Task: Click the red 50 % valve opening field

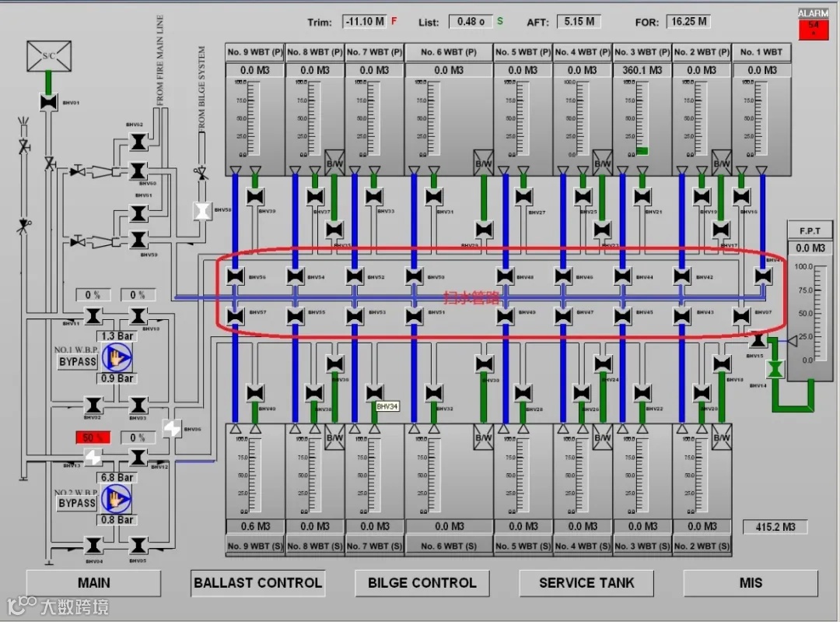Action: (x=93, y=438)
